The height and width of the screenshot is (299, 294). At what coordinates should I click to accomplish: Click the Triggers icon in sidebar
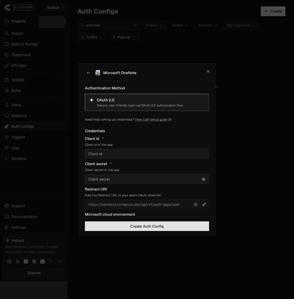point(7,137)
